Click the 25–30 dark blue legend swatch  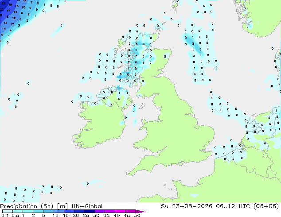coord(90,211)
